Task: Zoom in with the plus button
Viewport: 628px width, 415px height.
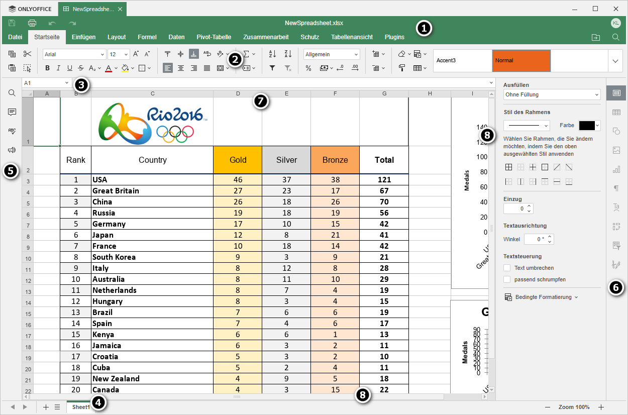Action: [600, 407]
